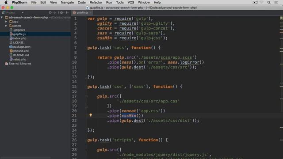Click the External Libraries icon
283x159 pixels.
pyautogui.click(x=7, y=64)
